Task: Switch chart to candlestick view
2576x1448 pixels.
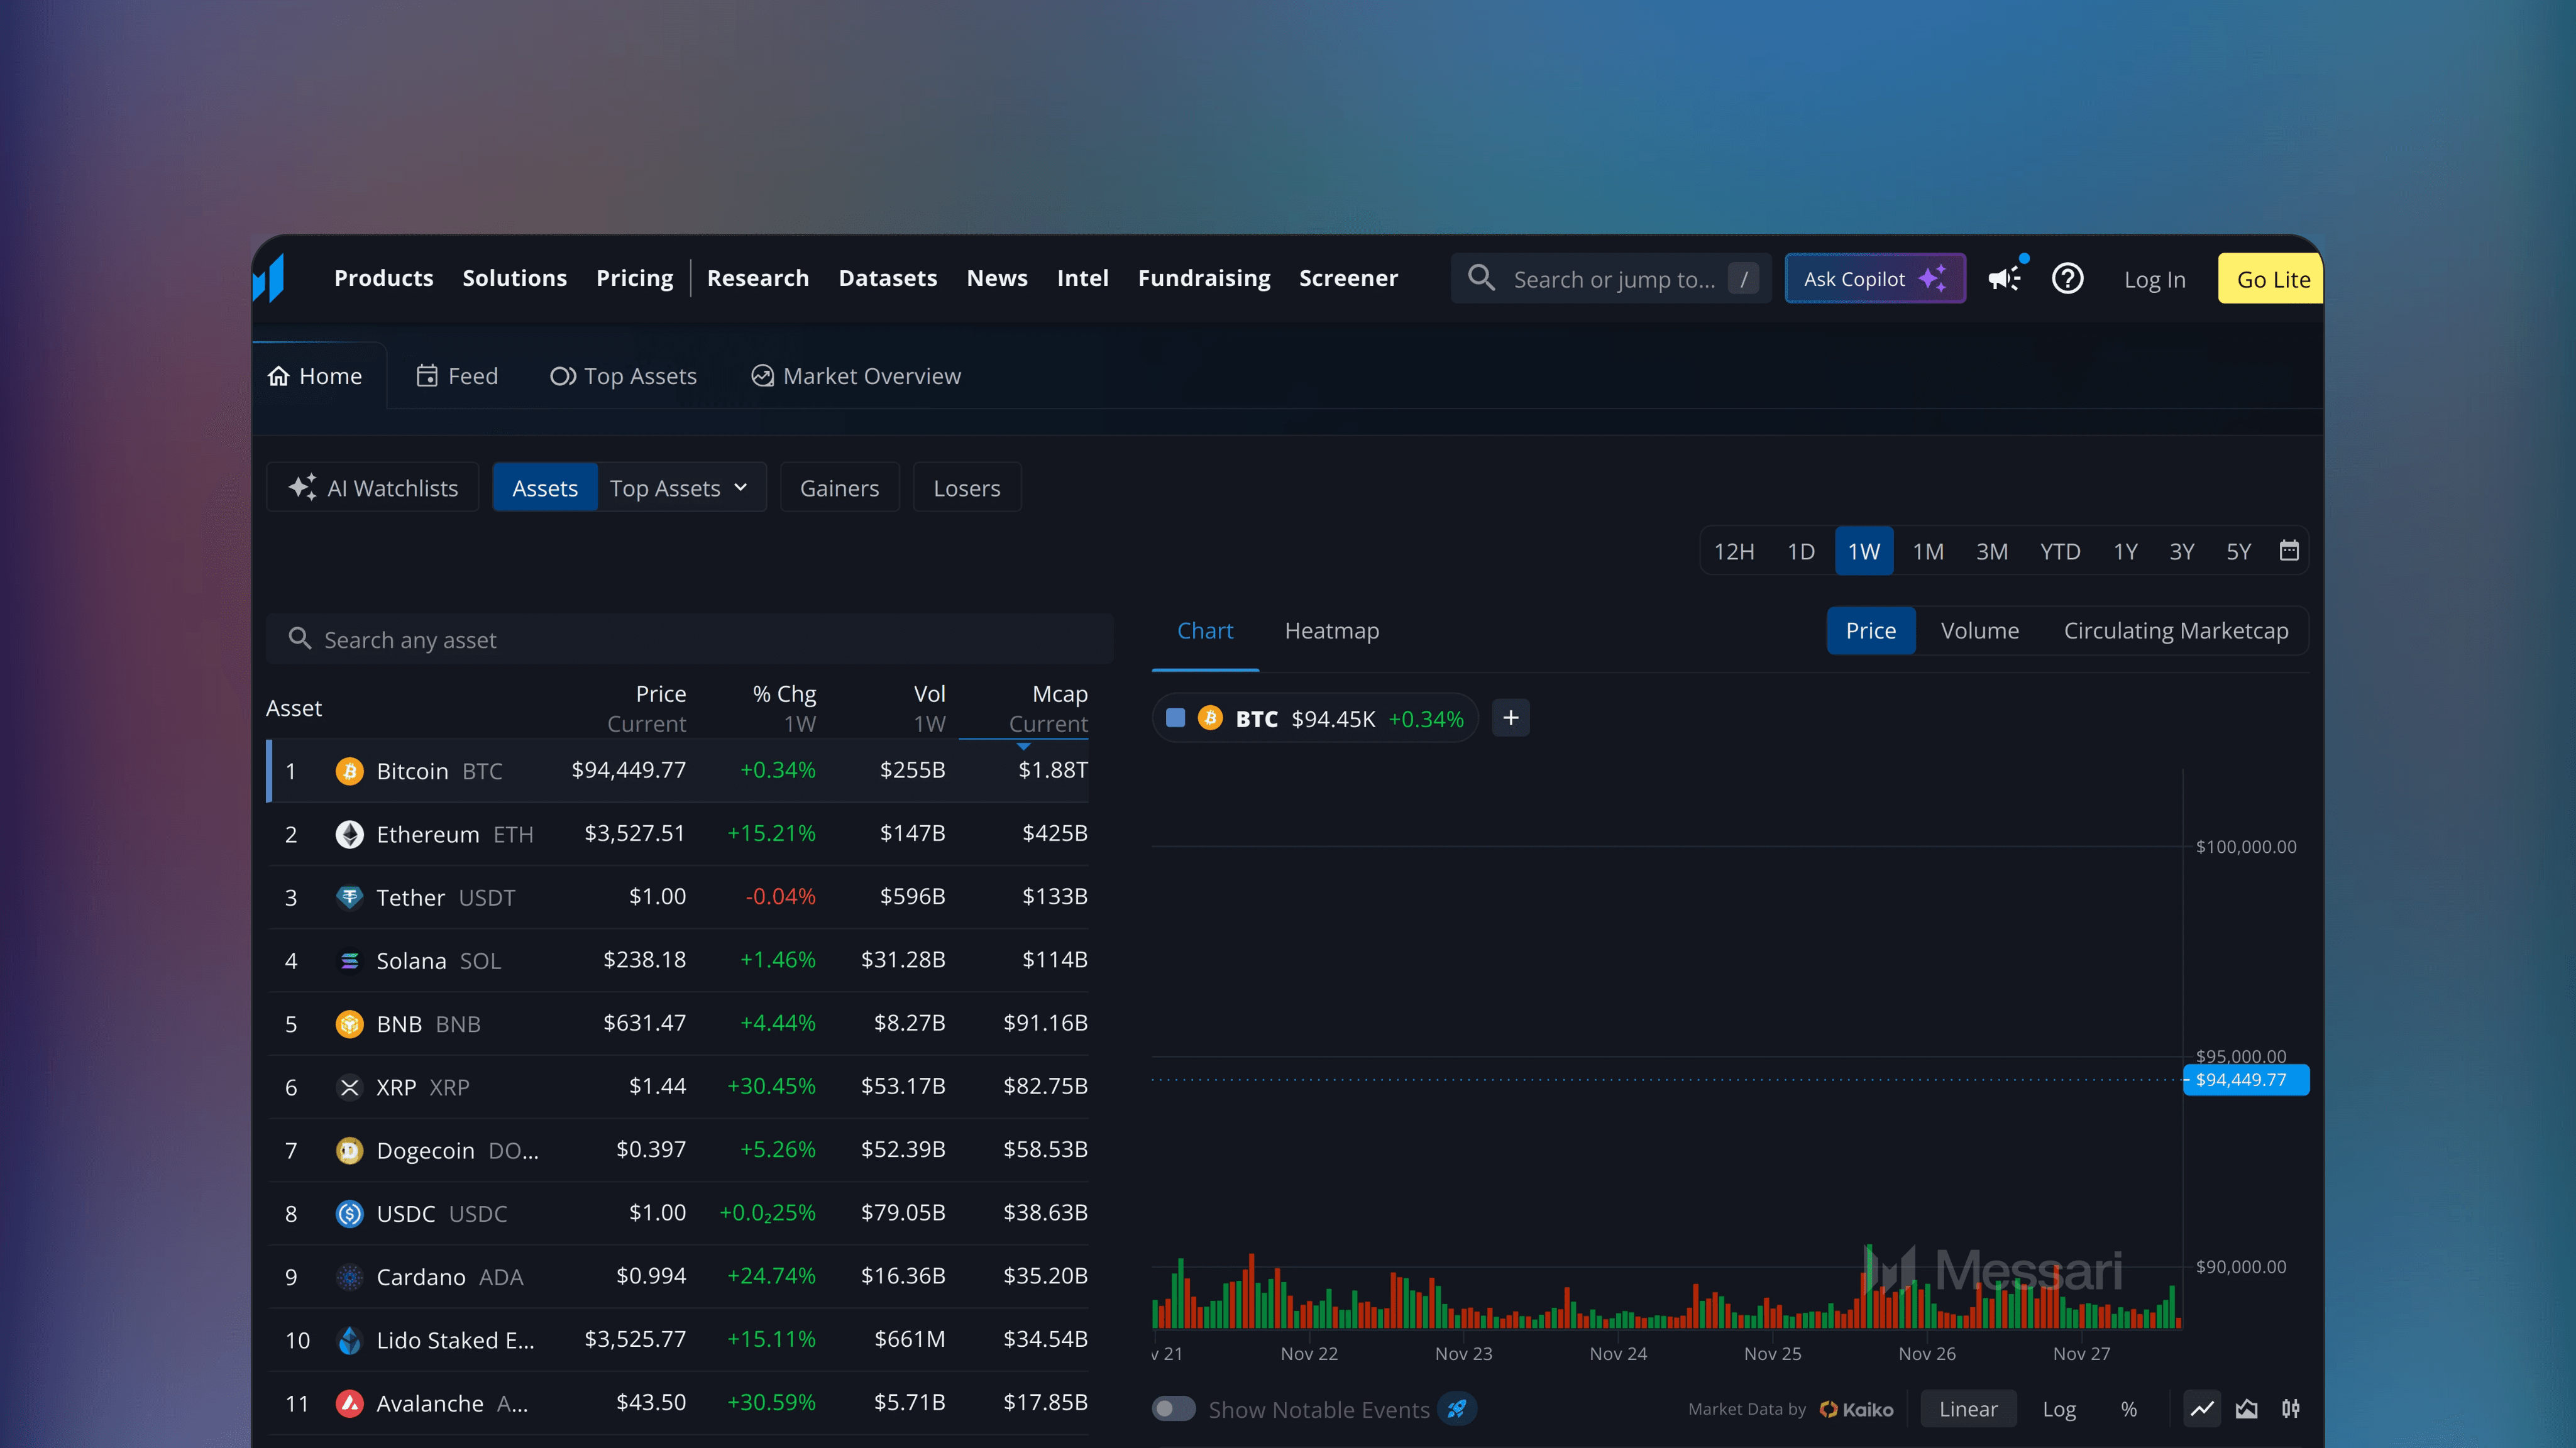Action: click(2291, 1409)
